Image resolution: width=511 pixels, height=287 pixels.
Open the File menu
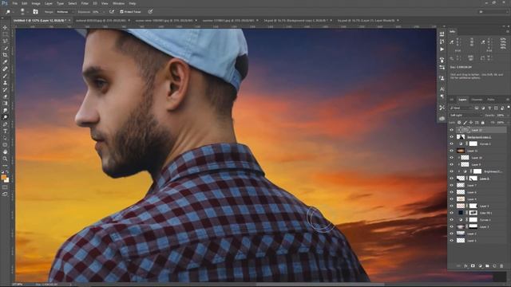15,3
